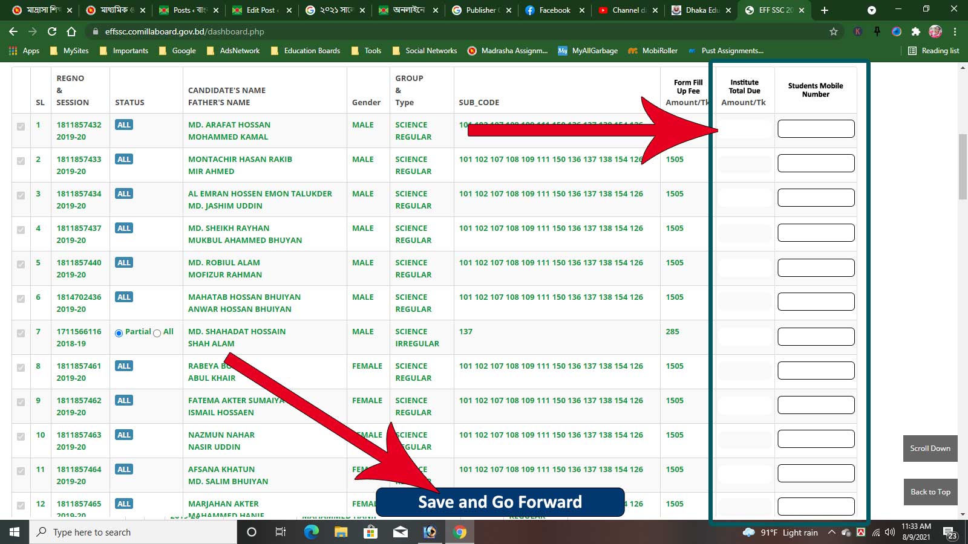This screenshot has height=544, width=968.
Task: Open the Extensions puzzle icon
Action: 915,31
